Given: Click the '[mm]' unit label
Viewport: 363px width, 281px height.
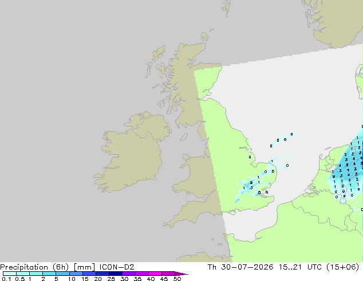Looking at the screenshot, I should [x=84, y=267].
